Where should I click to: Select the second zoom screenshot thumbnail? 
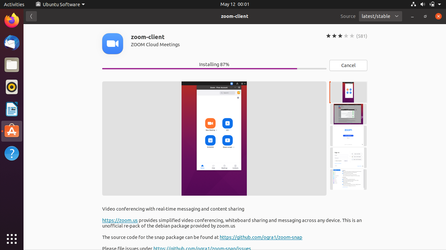pos(348,114)
